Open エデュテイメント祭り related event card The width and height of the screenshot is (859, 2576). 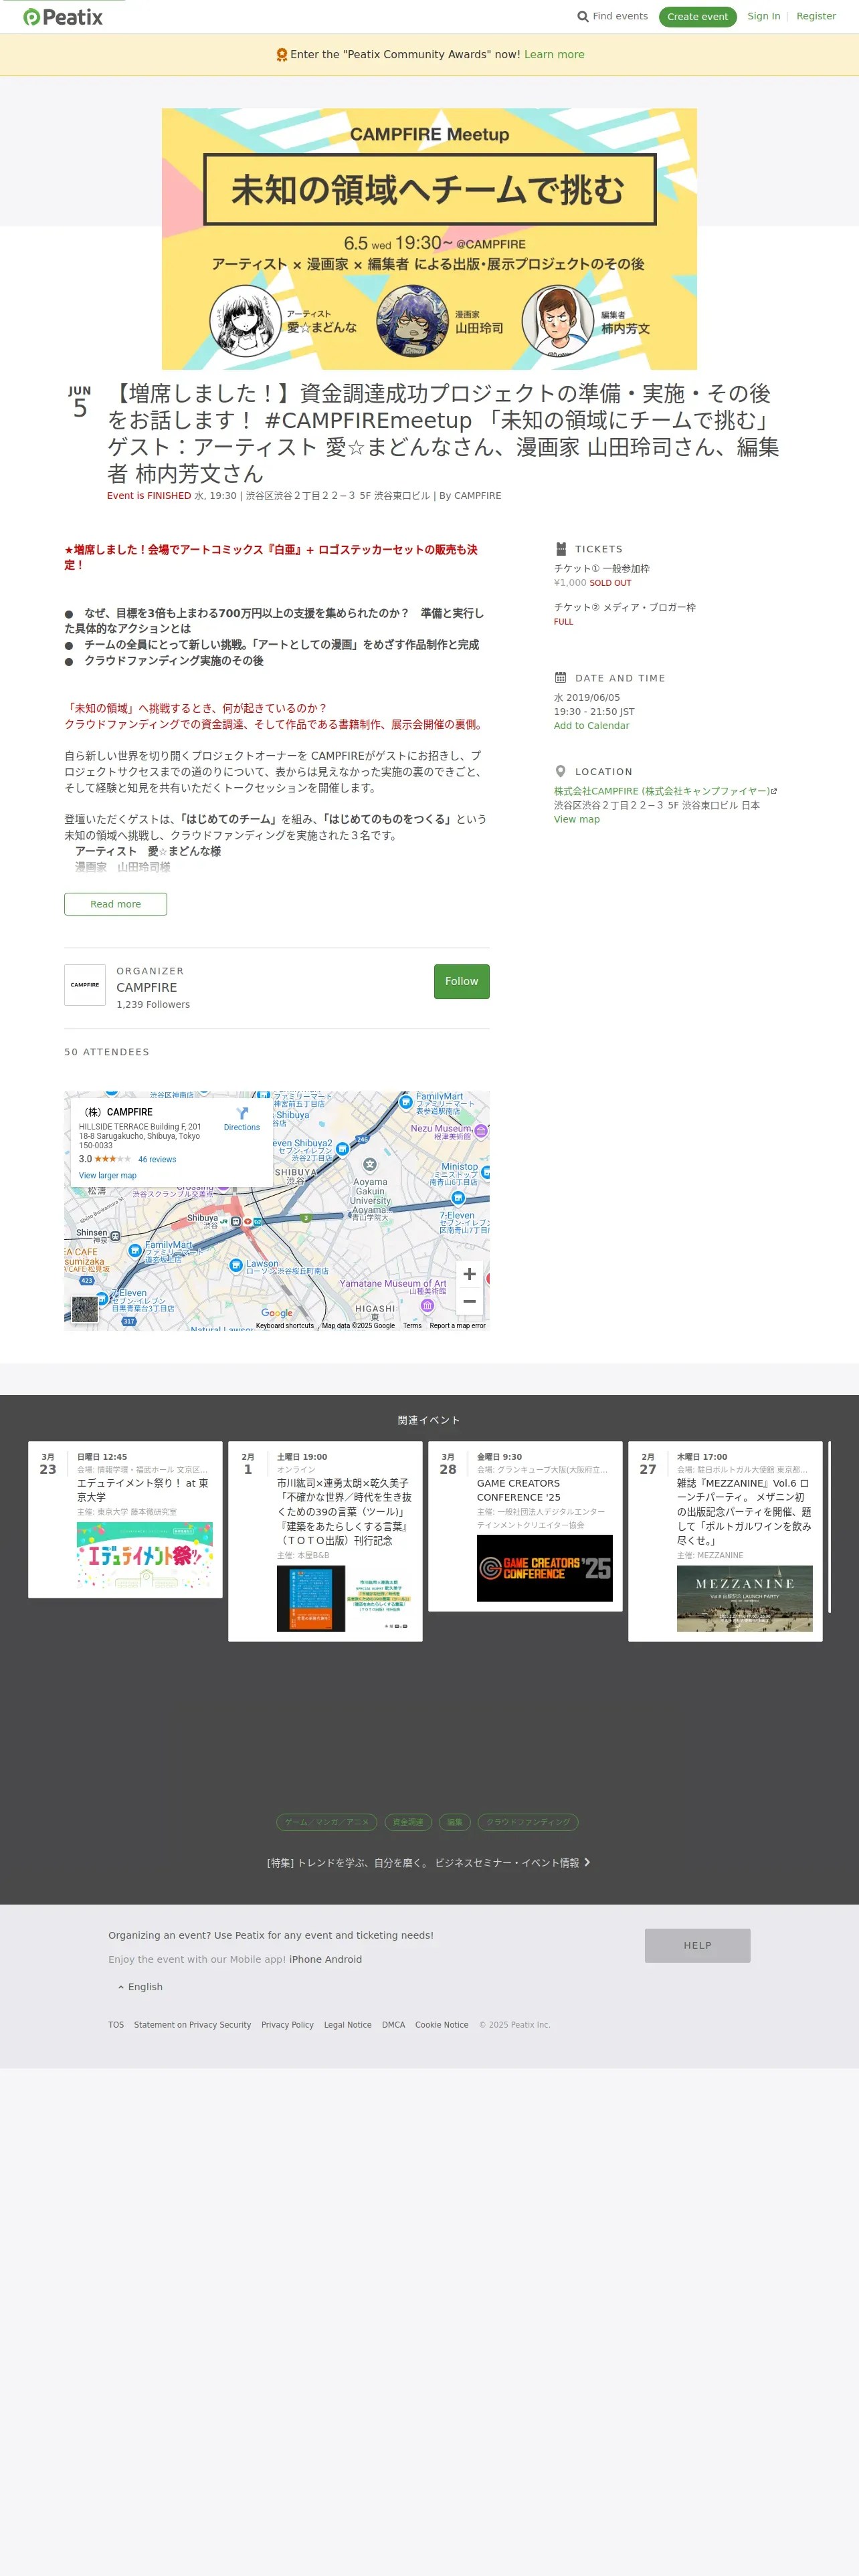pyautogui.click(x=125, y=1519)
